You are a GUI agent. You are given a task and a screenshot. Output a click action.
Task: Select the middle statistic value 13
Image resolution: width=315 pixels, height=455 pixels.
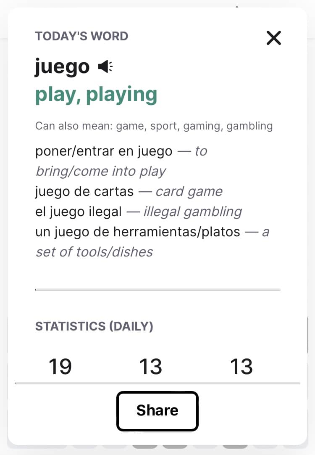tap(151, 367)
